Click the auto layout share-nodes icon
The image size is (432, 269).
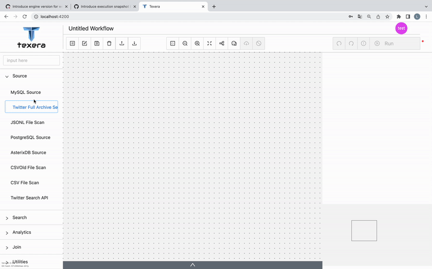click(x=222, y=44)
